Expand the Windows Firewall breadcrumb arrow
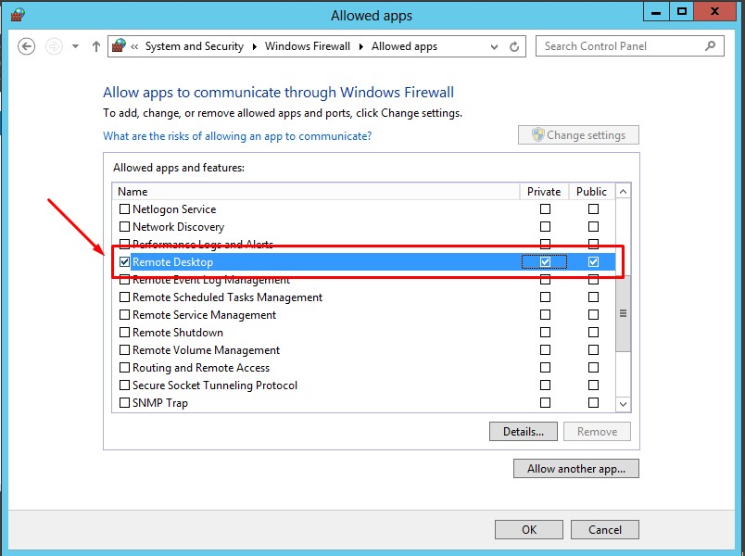 (362, 46)
